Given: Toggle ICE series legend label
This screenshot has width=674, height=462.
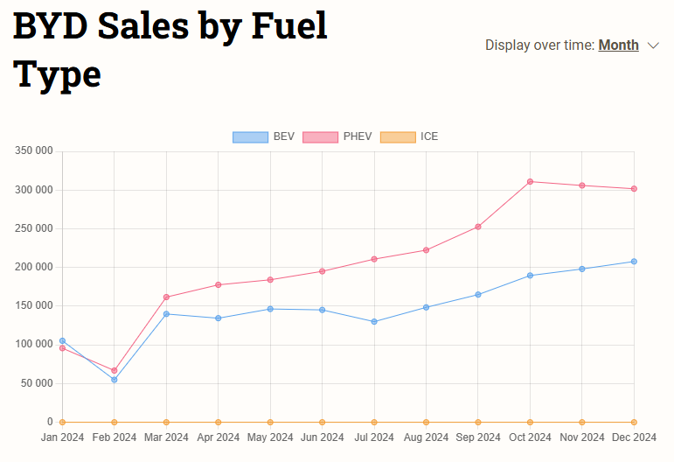Looking at the screenshot, I should click(x=429, y=136).
